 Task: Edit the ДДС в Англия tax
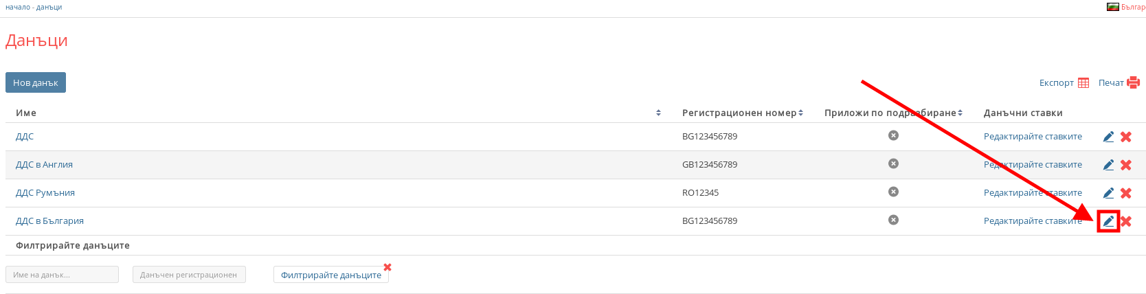click(1108, 165)
